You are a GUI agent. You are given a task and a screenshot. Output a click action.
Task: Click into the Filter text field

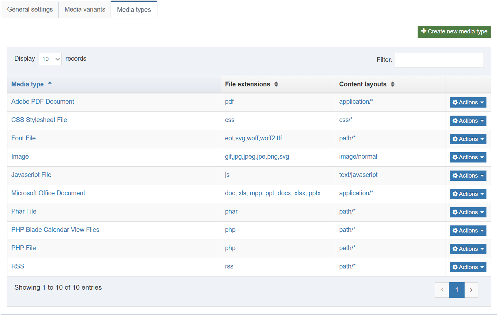pos(439,60)
